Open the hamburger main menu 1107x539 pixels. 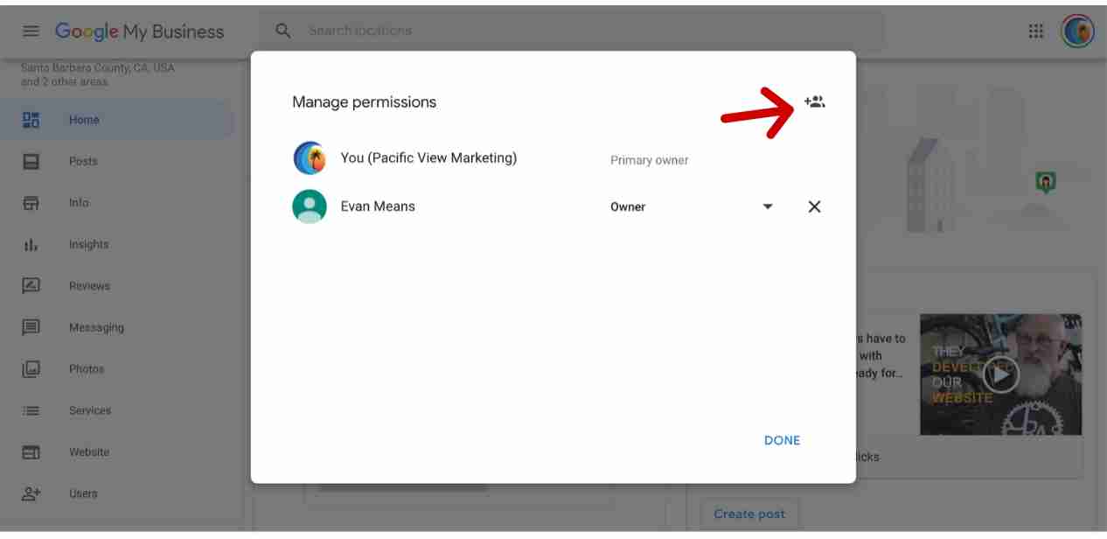tap(31, 31)
